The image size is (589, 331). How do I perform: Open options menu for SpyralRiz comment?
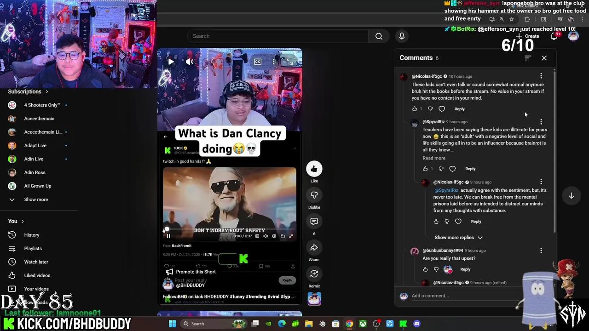541,122
